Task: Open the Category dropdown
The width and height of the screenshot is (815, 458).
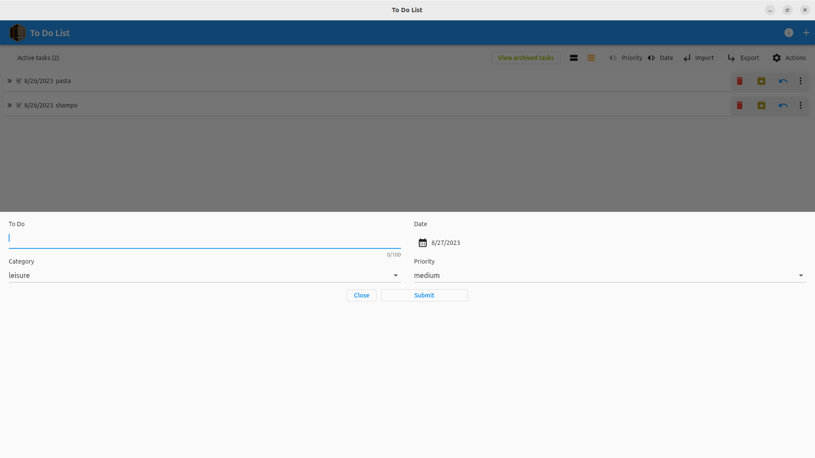Action: click(395, 275)
